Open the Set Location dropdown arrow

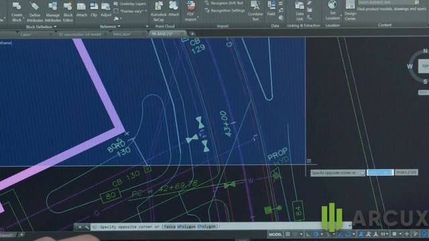(x=341, y=16)
